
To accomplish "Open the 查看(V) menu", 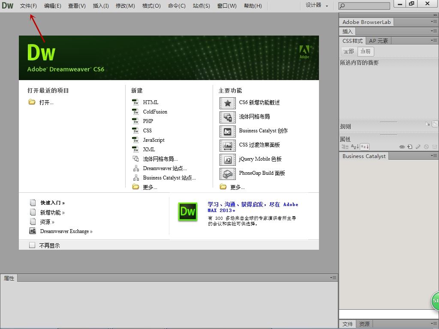I will click(77, 6).
